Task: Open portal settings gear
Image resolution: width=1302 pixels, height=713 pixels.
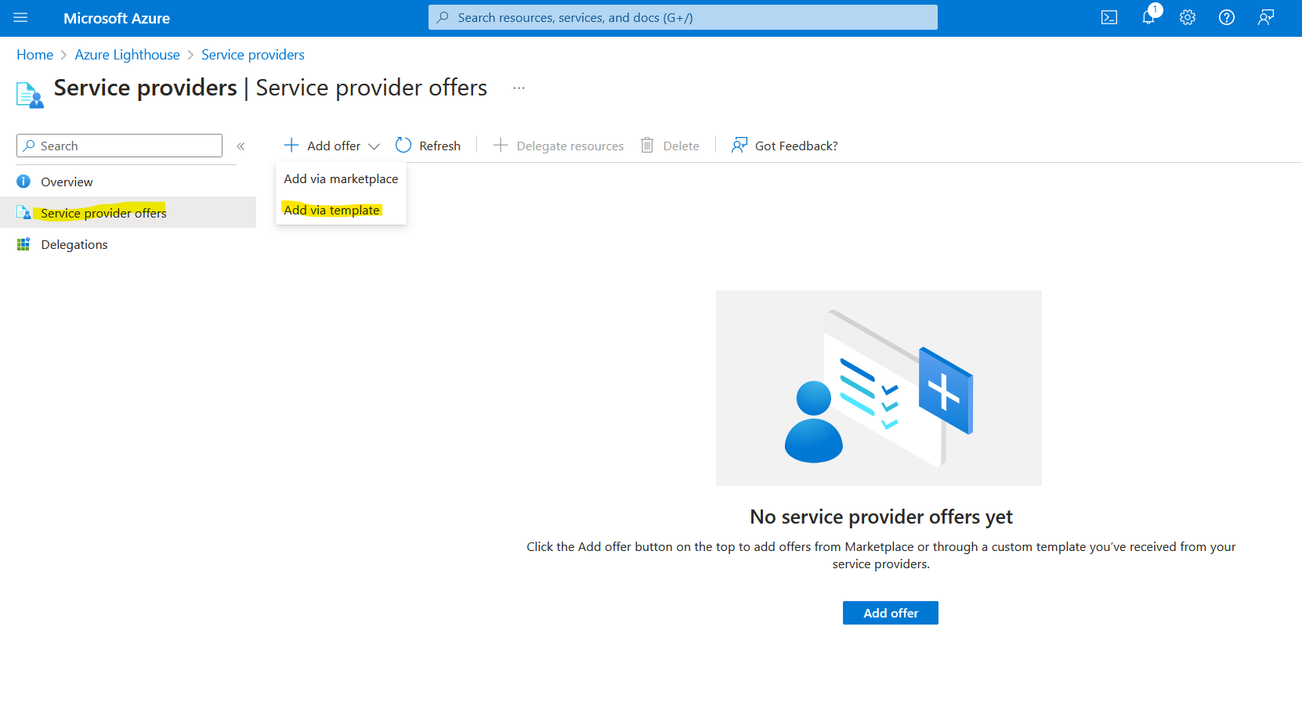Action: click(x=1188, y=18)
